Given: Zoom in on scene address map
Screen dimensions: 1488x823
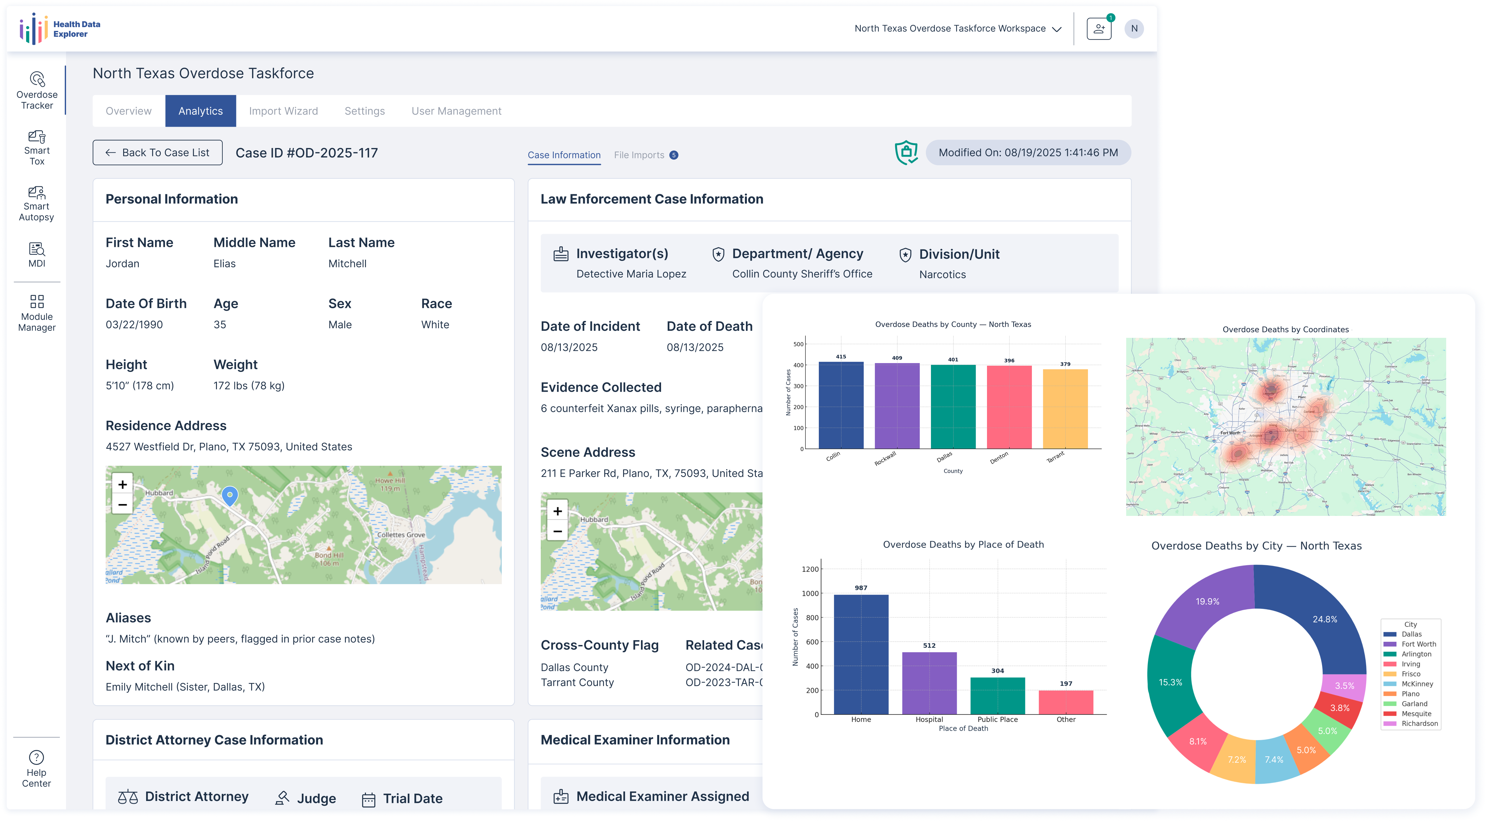Looking at the screenshot, I should 557,511.
